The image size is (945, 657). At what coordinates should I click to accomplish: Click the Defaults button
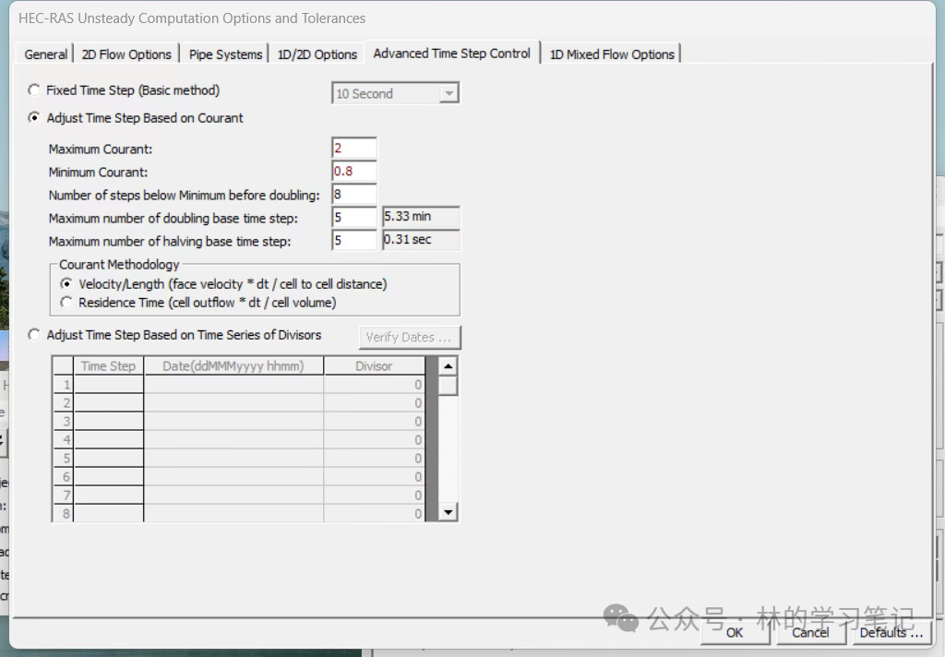891,632
